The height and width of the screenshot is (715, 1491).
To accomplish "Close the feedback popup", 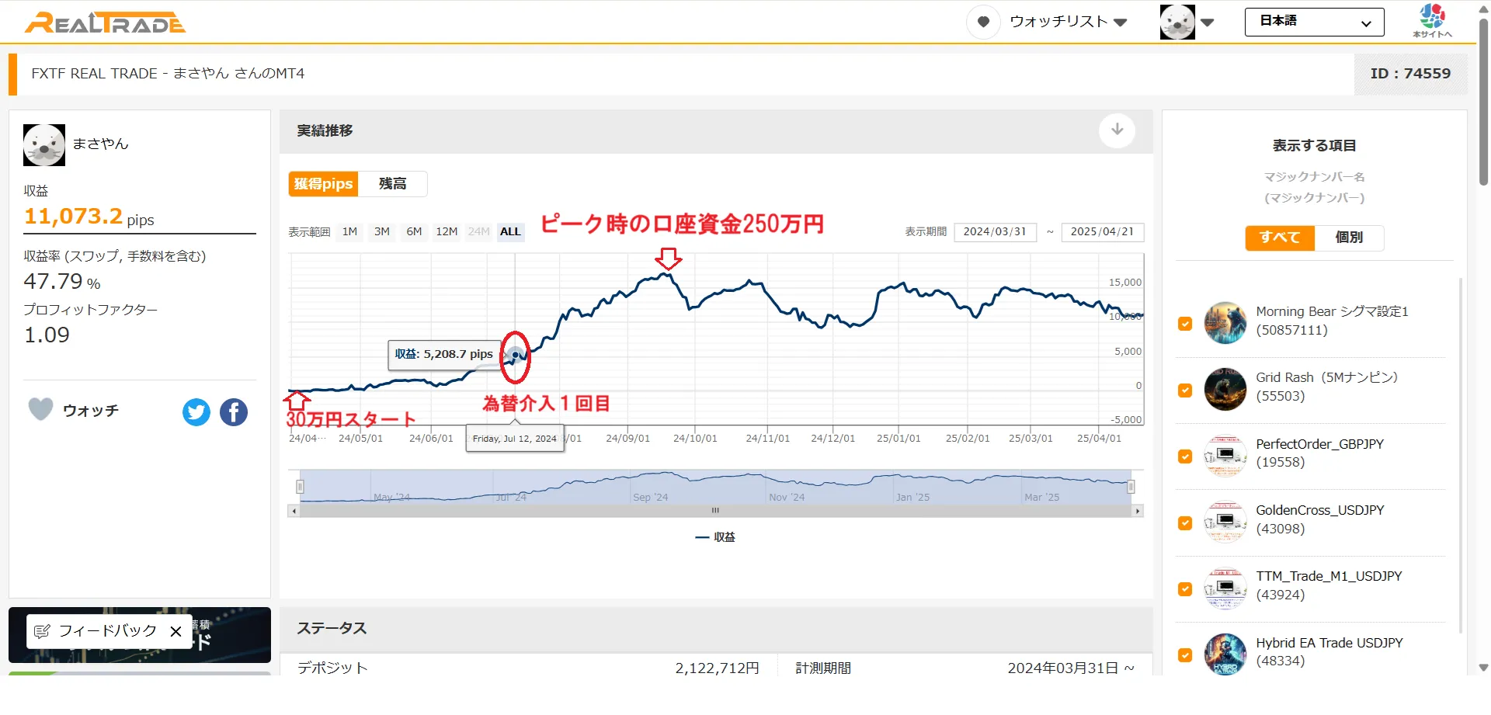I will coord(176,631).
